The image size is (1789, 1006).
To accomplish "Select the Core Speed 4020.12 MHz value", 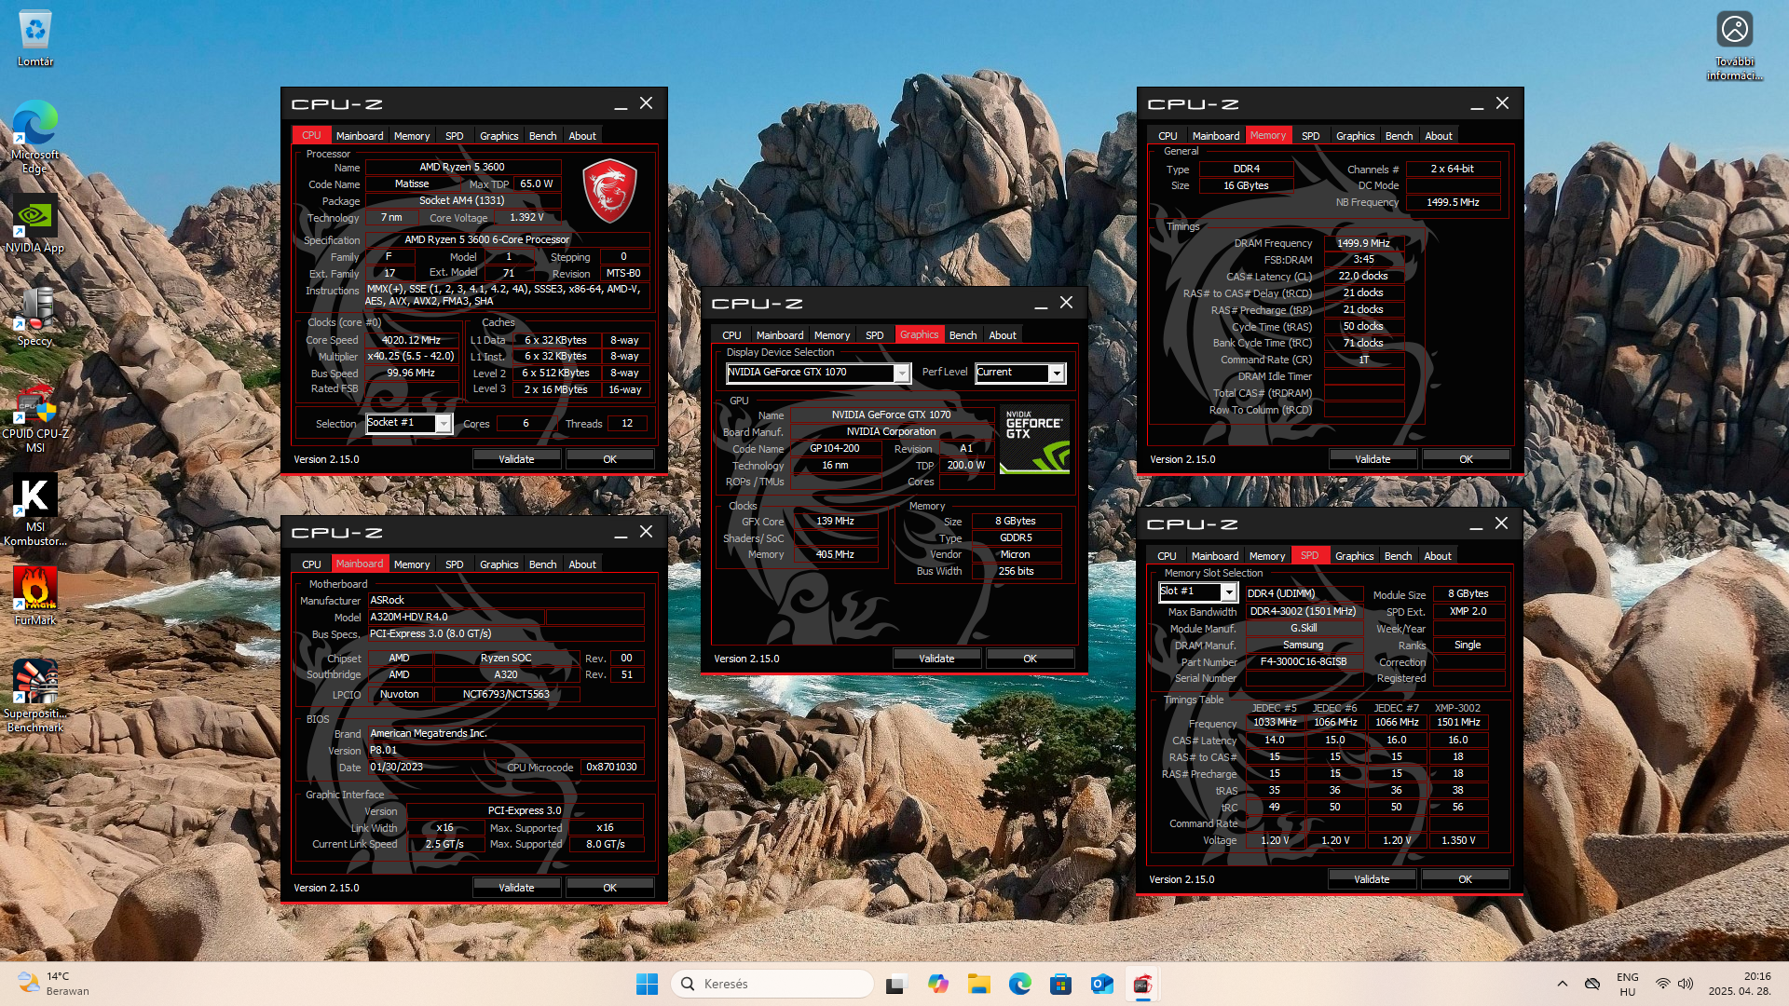I will point(411,340).
